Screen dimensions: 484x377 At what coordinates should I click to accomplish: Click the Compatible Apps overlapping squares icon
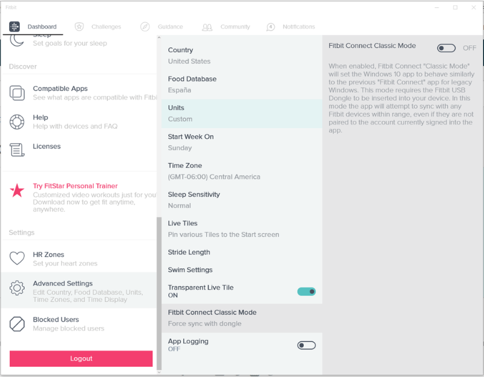[x=17, y=93]
